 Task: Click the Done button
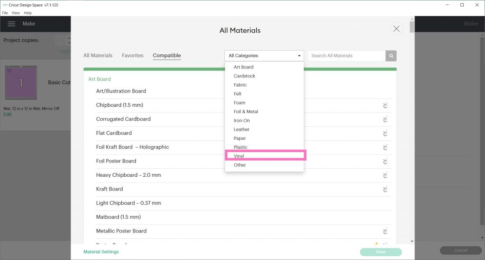pyautogui.click(x=381, y=252)
